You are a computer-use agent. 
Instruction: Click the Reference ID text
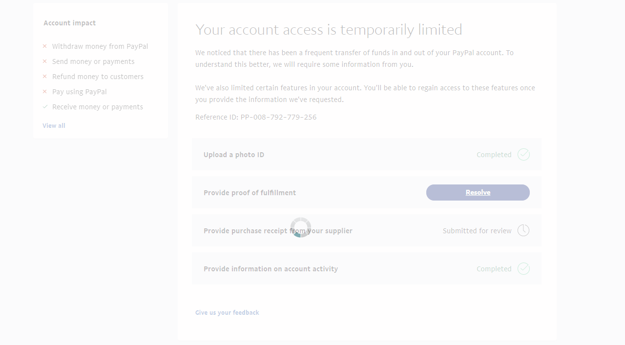[x=256, y=117]
